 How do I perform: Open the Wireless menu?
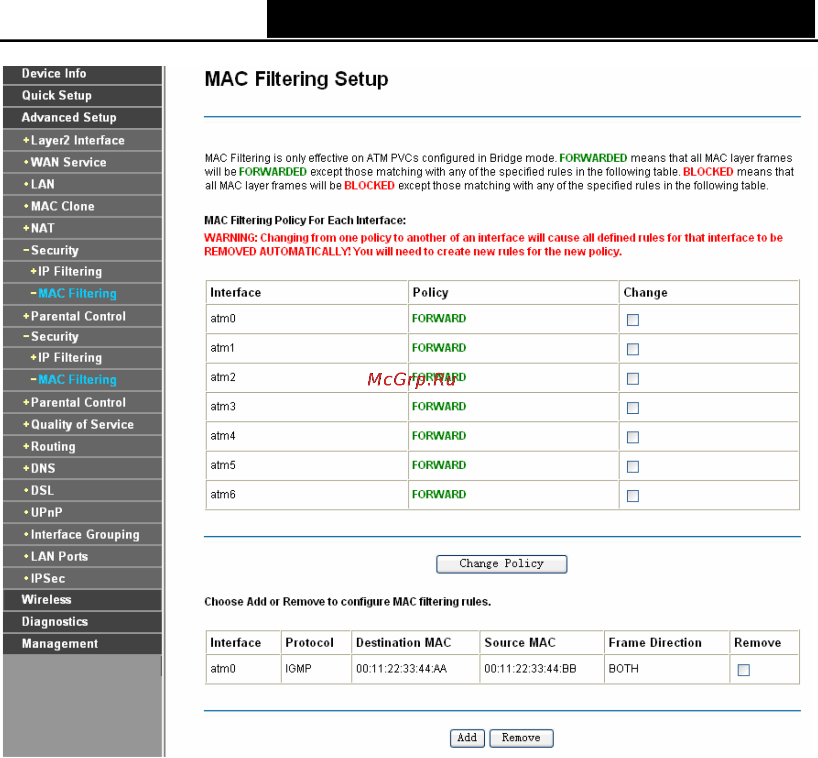pos(82,600)
